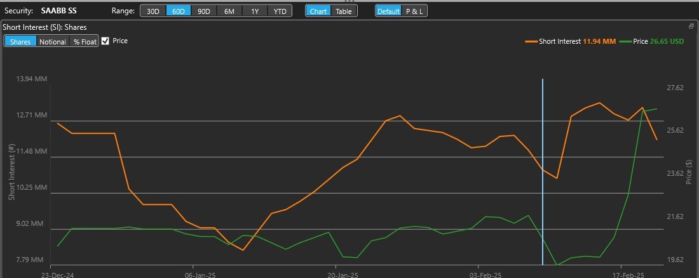
Task: Select the Notional metric toggle
Action: click(x=53, y=41)
